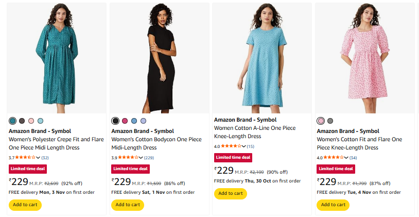The width and height of the screenshot is (419, 217).
Task: Select gray swatch for Cotton Knee-Length Fit and Flare
Action: 330,121
